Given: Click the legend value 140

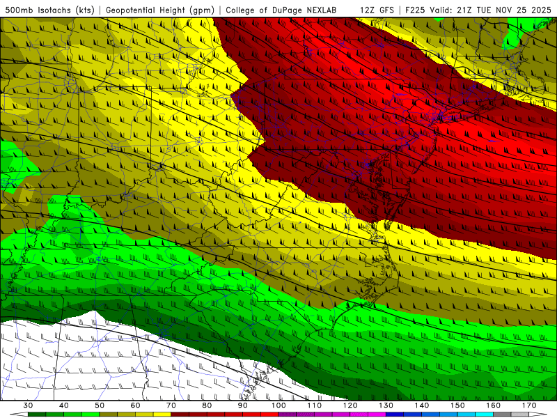Looking at the screenshot, I should (422, 405).
